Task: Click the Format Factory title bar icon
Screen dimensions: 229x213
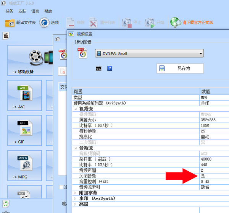Action: [3, 3]
